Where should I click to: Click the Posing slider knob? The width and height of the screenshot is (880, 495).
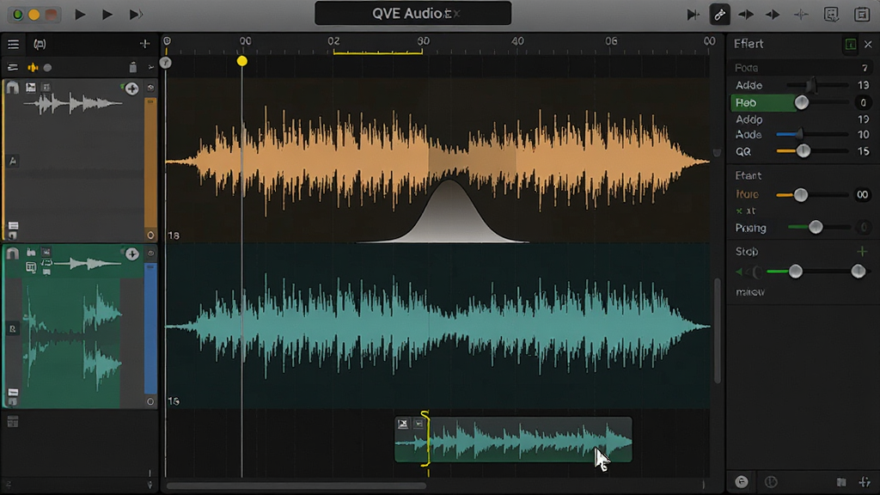pos(816,227)
